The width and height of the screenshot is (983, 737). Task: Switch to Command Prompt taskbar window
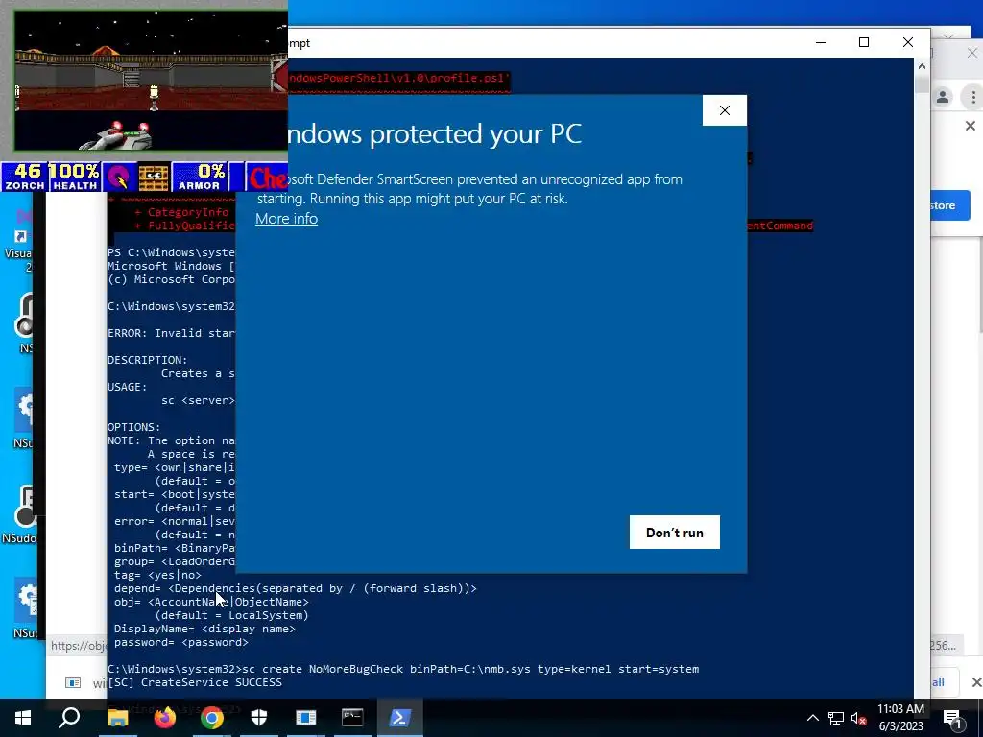click(352, 718)
